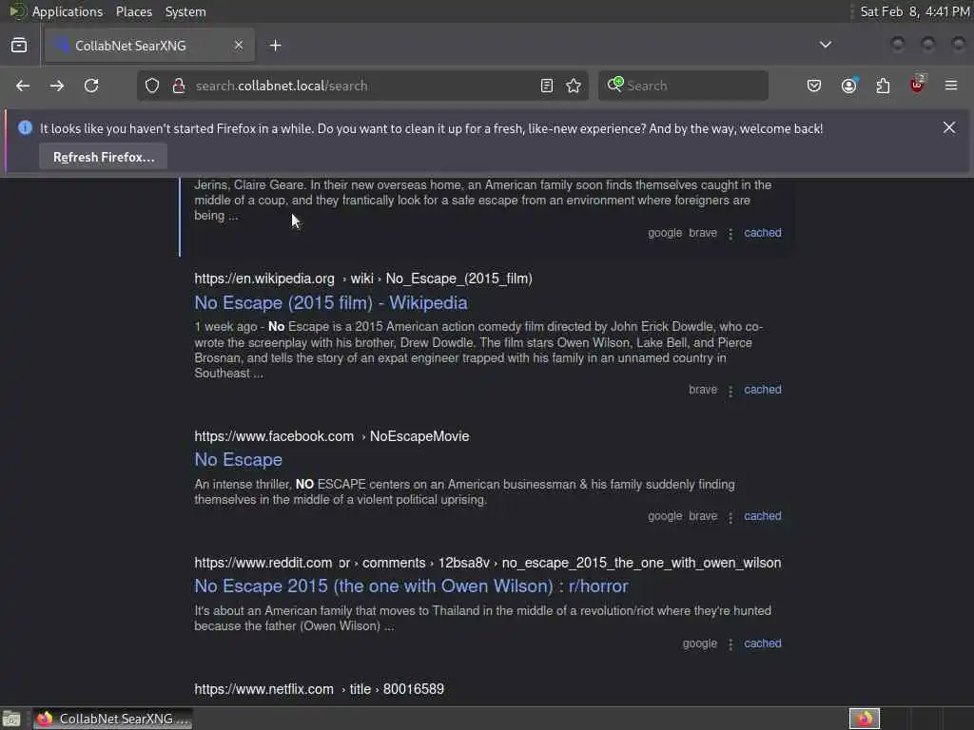Expand options dots on Facebook result

(730, 518)
